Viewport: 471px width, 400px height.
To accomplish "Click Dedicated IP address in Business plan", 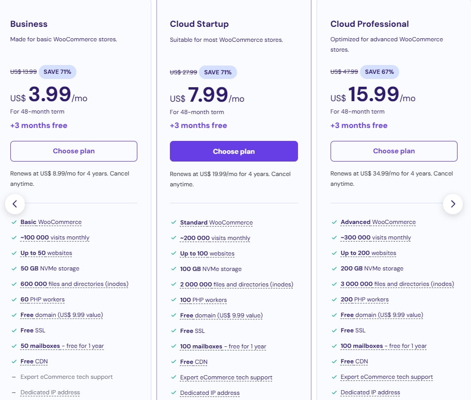I will 50,392.
